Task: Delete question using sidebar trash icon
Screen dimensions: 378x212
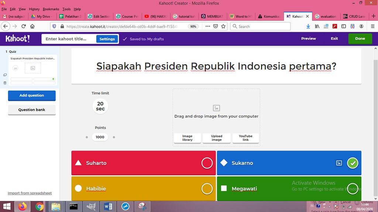Action: click(5, 83)
